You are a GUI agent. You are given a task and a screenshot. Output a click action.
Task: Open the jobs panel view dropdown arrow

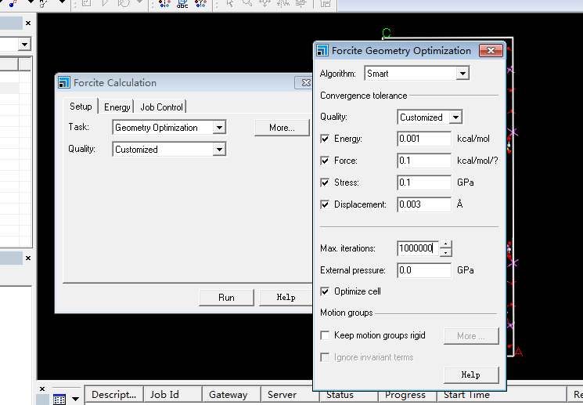[75, 399]
